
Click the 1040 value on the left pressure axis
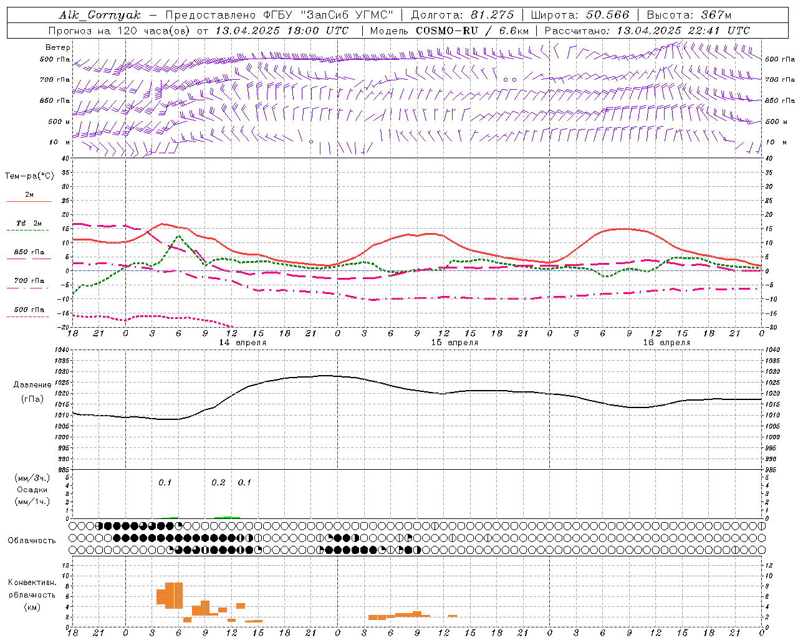pos(60,350)
